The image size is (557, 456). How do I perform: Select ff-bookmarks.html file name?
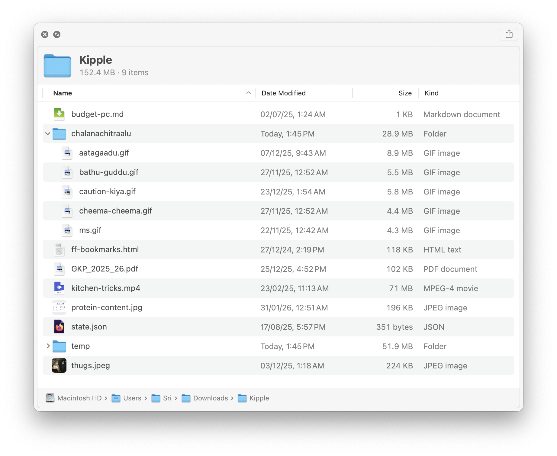105,249
